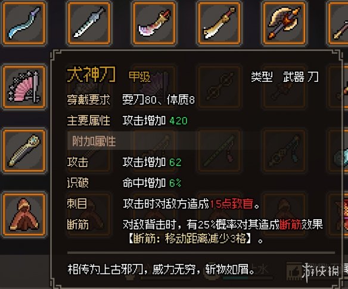
Task: Click the 刺目 attribute row label
Action: point(77,204)
